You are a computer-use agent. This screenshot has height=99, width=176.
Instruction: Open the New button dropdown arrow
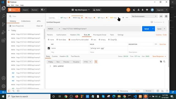coord(18,10)
